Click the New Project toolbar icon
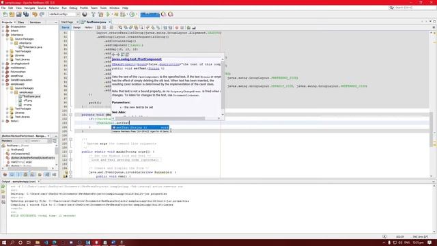Image resolution: width=437 pixels, height=246 pixels. coord(12,14)
